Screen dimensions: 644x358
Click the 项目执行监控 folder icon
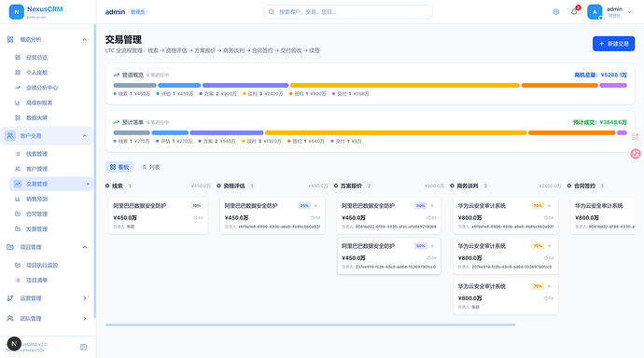[x=18, y=266]
